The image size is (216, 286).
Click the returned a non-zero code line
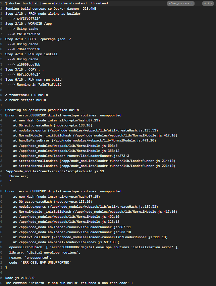pyautogui.click(x=69, y=283)
